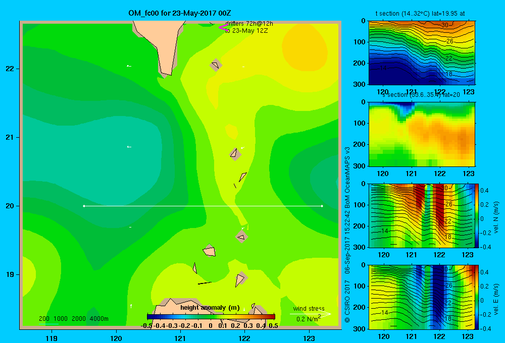Click the vel. N color scale bar
The width and height of the screenshot is (505, 343).
pyautogui.click(x=477, y=216)
